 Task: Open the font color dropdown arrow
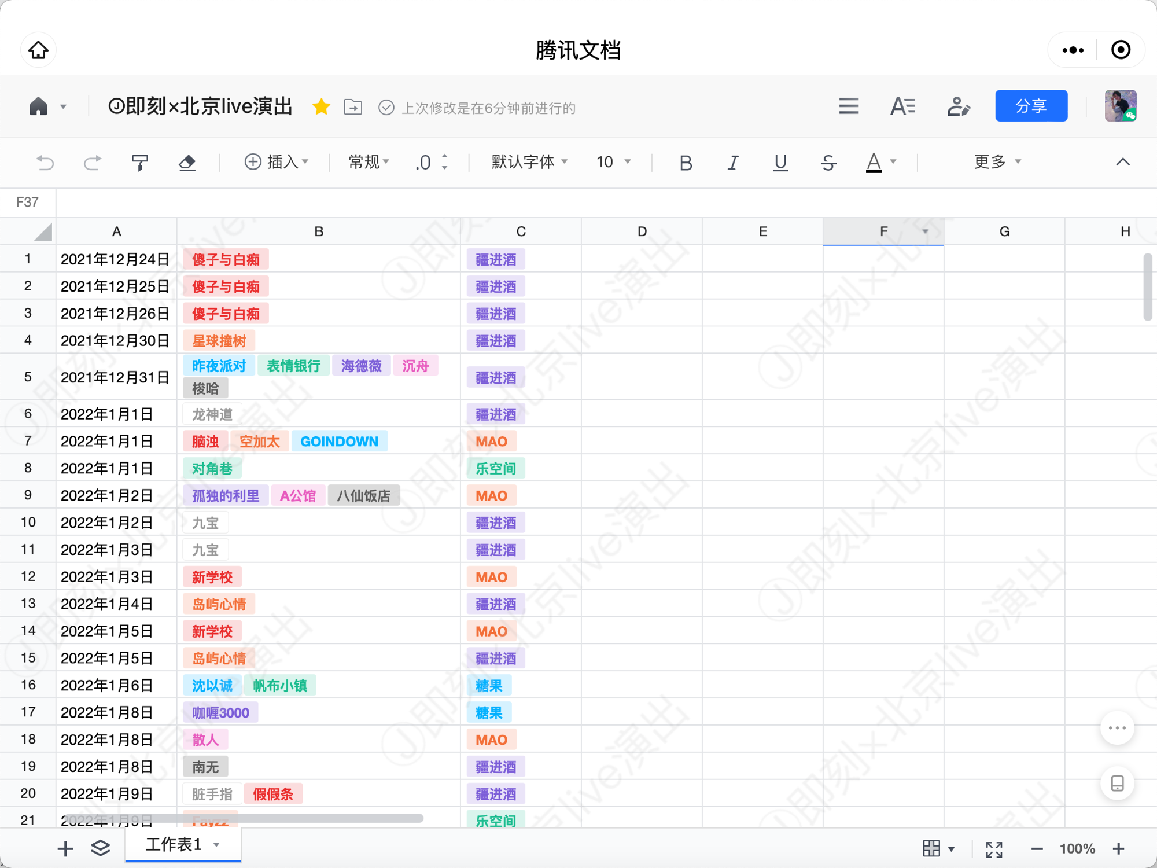pyautogui.click(x=893, y=162)
